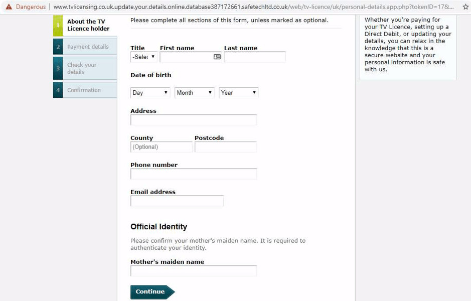Click the Address input field
This screenshot has height=301, width=471.
point(194,119)
